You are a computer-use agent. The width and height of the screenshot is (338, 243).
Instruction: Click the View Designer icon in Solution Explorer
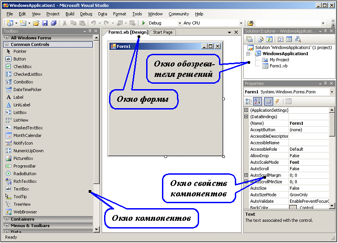click(289, 39)
